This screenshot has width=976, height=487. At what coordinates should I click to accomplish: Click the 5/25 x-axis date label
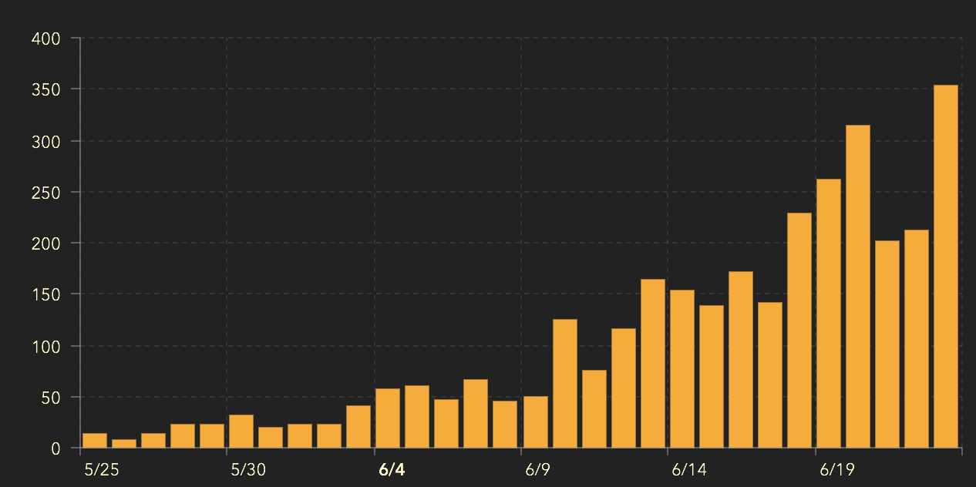click(x=101, y=470)
